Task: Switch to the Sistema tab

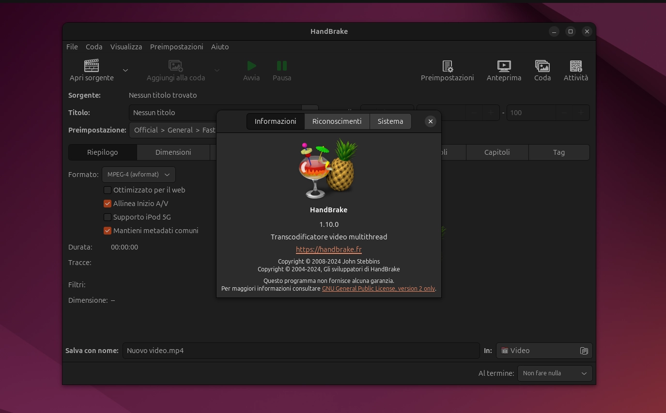Action: (x=390, y=121)
